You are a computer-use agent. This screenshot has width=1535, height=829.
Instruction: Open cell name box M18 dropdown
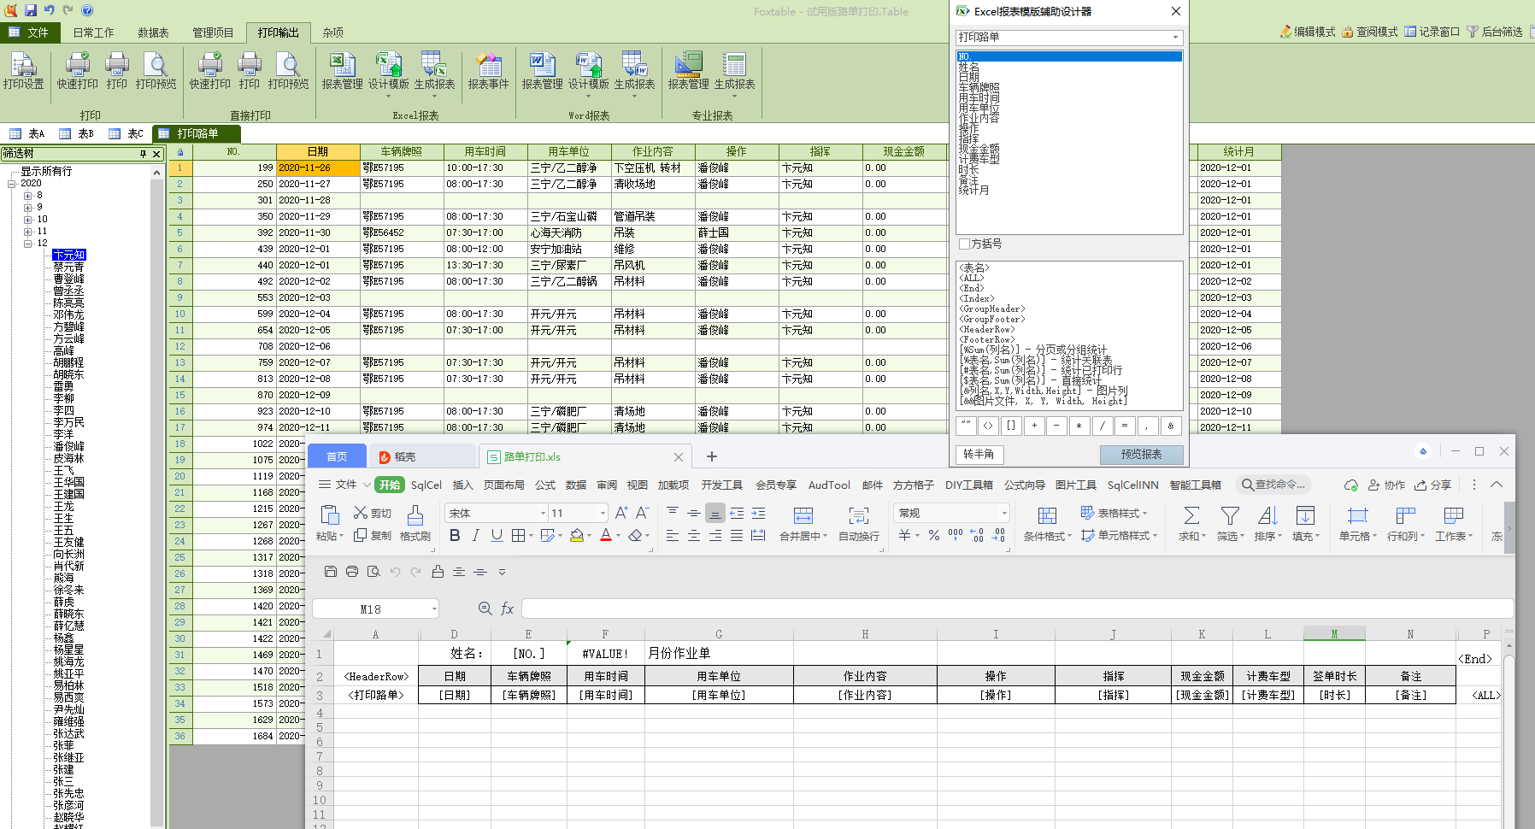434,609
